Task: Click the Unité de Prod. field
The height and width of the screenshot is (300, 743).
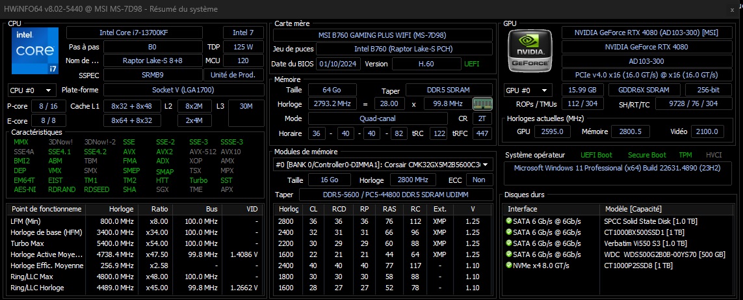Action: pyautogui.click(x=234, y=75)
